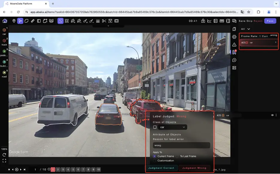
Task: Toggle the Class of Objects checkbox
Action: 155,127
